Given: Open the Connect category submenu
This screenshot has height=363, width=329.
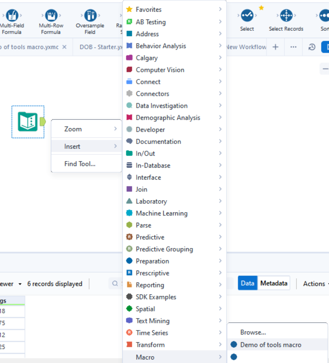Looking at the screenshot, I should click(174, 82).
